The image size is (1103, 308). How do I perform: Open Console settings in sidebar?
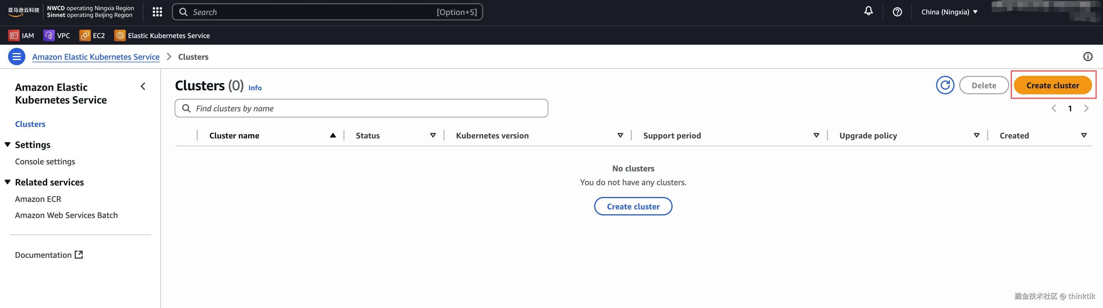45,161
